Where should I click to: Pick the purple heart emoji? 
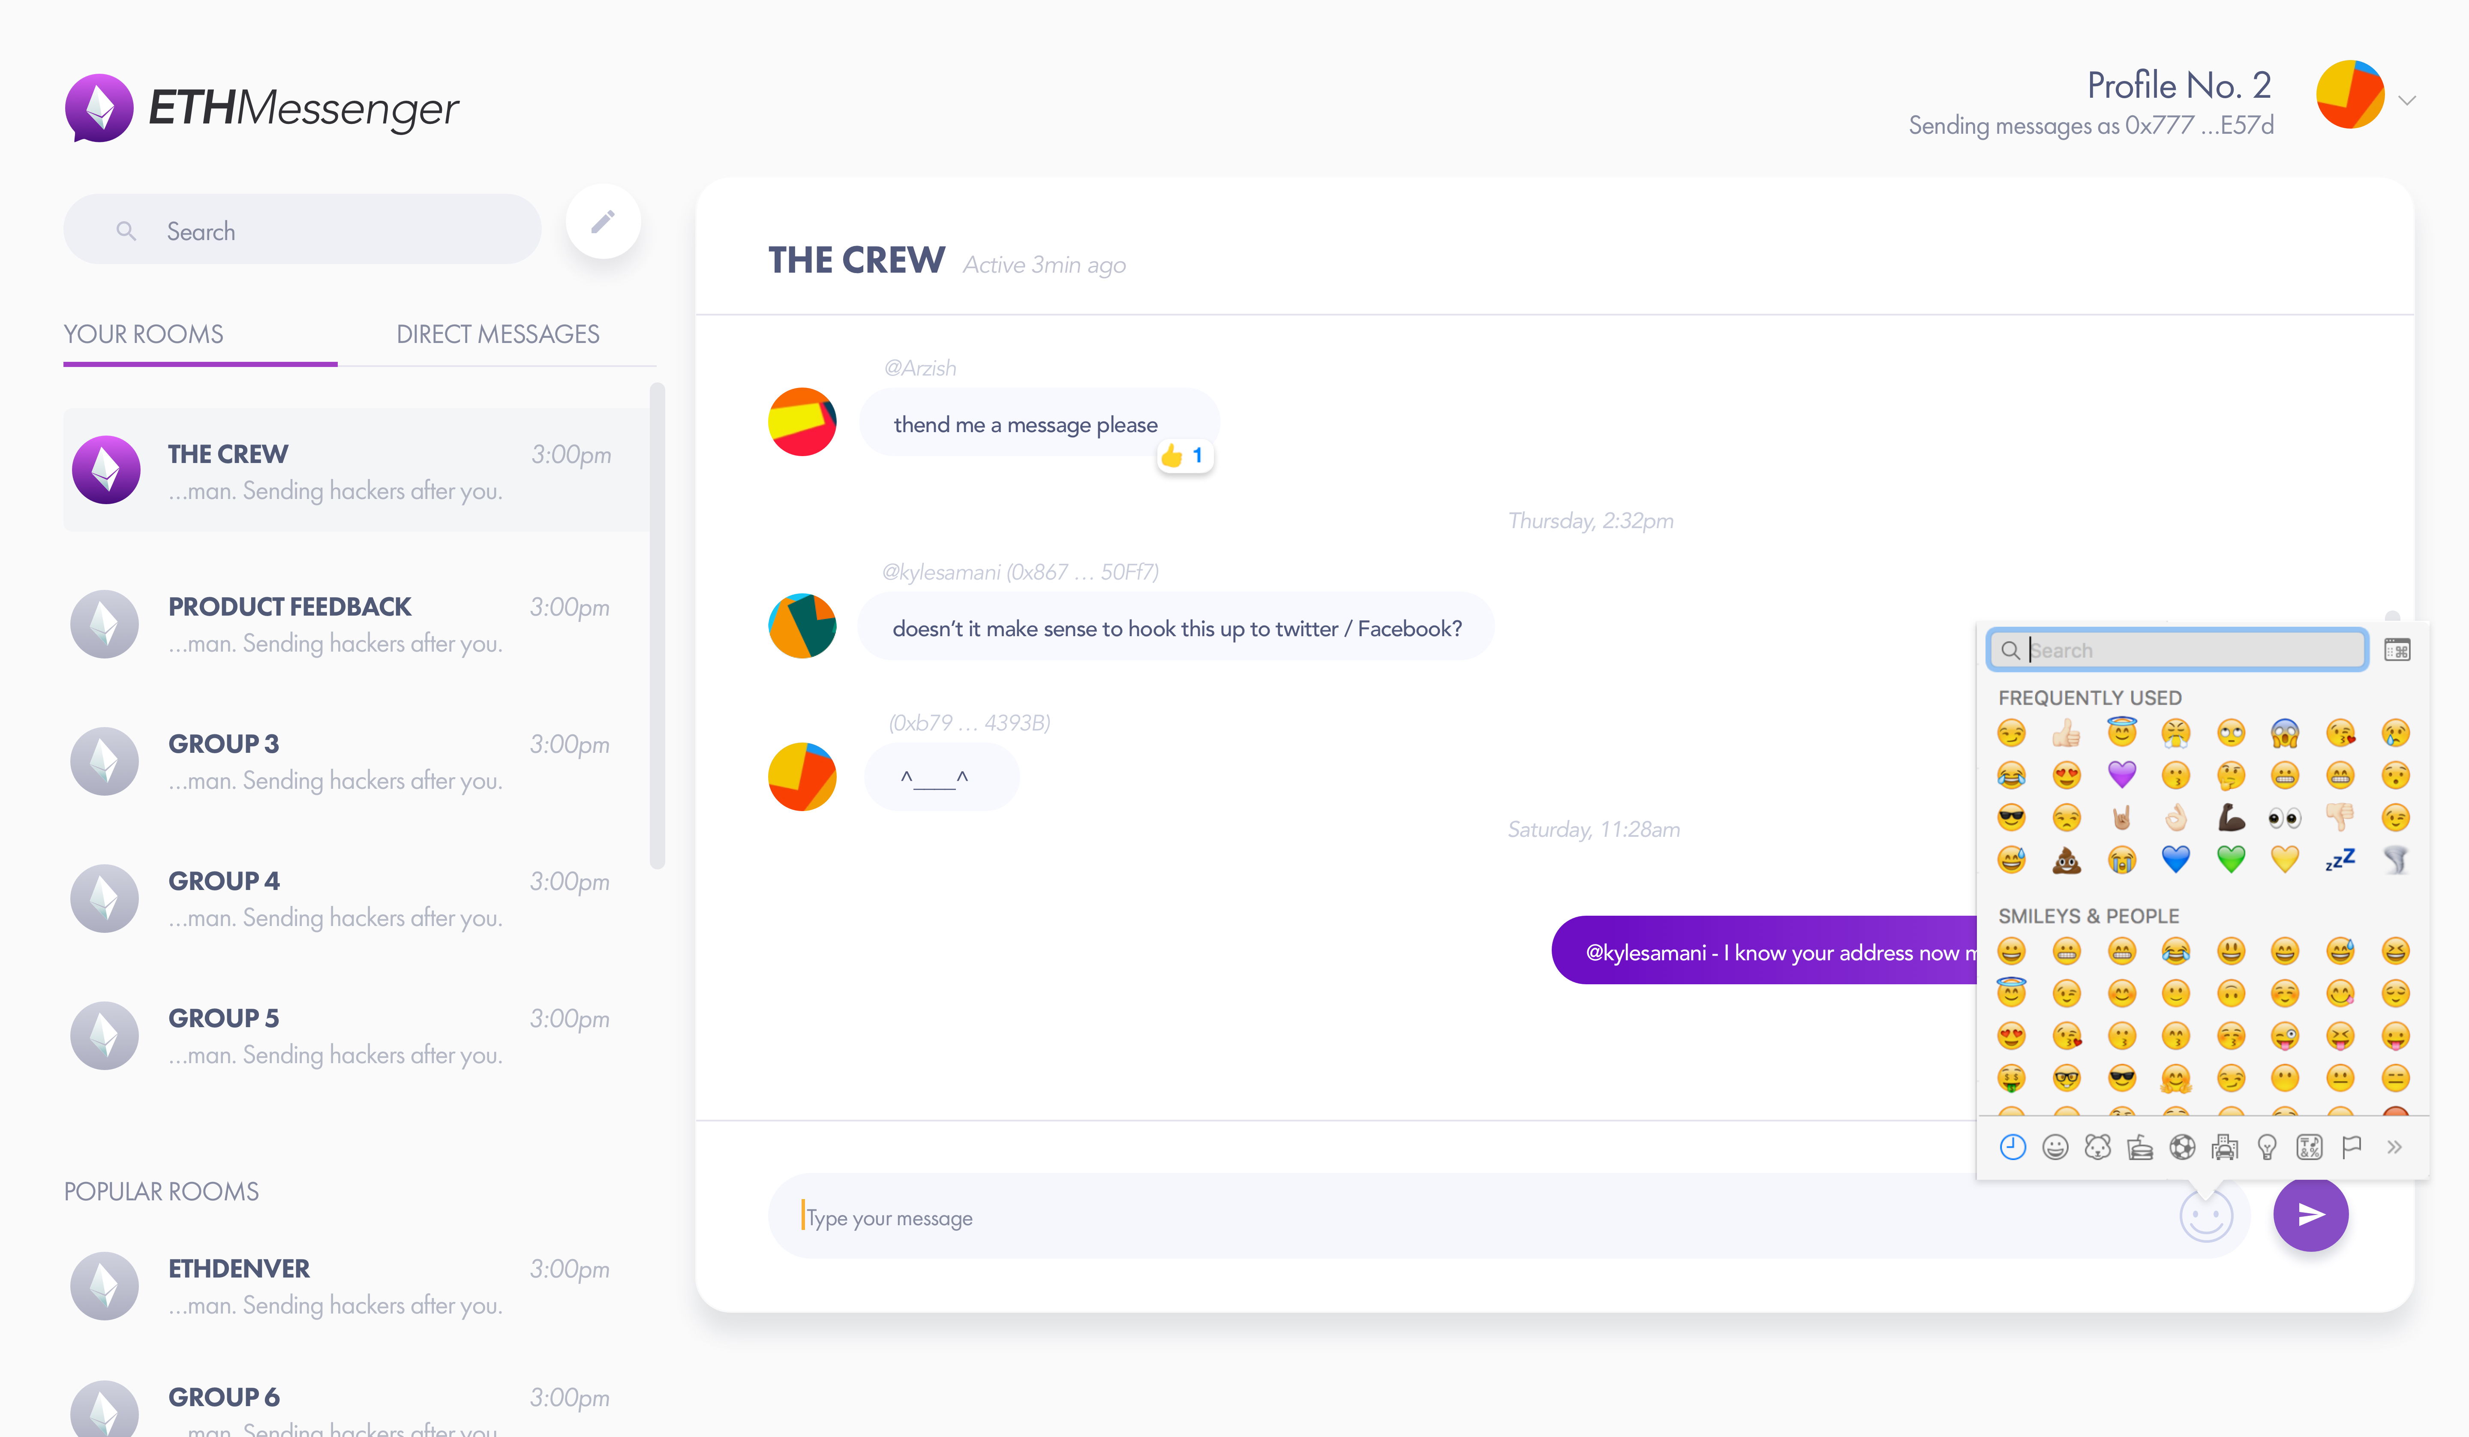(x=2121, y=776)
